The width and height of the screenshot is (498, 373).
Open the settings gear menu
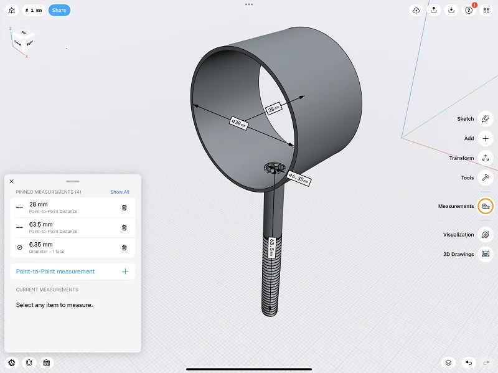click(11, 362)
